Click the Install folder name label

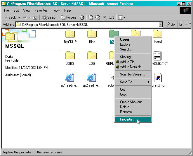158,42
